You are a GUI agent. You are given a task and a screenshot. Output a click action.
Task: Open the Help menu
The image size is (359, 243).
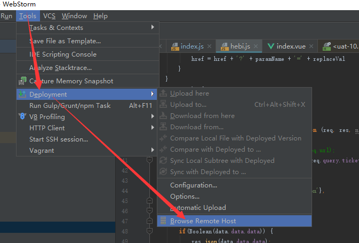point(100,16)
